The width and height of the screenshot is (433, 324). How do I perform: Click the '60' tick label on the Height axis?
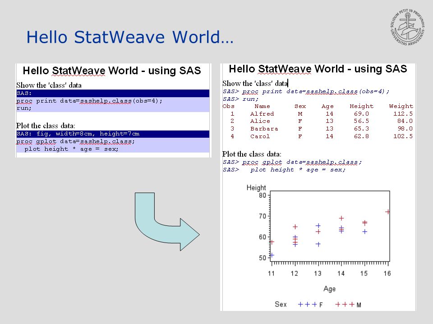[x=263, y=237]
